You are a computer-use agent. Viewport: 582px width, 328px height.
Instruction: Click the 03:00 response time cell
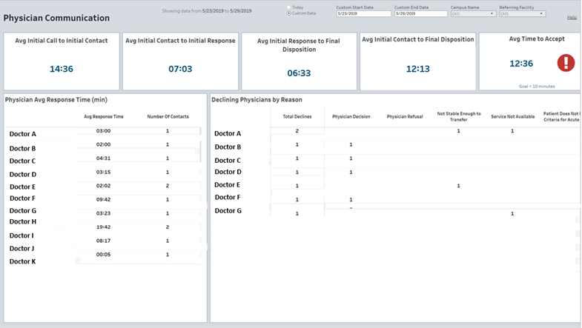coord(104,131)
